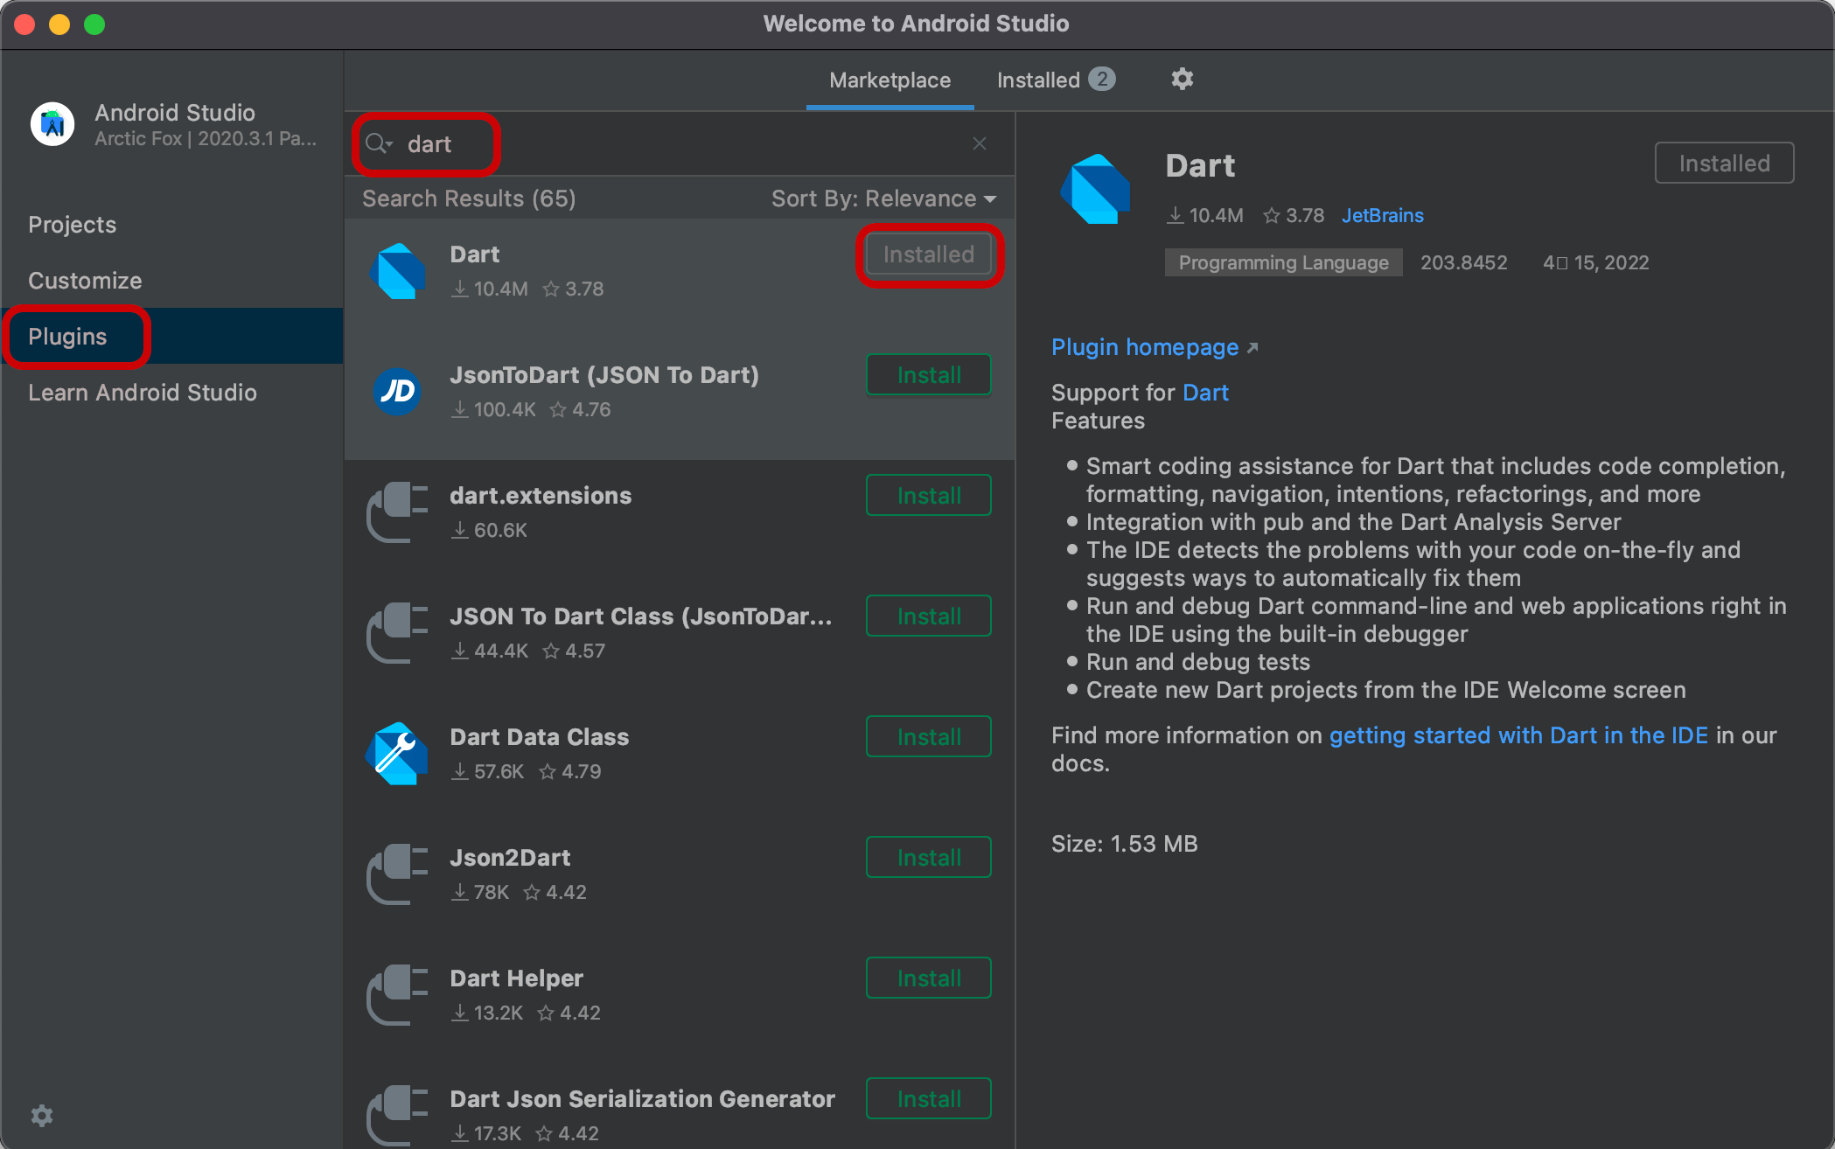Click the dart.extensions plug icon
The image size is (1835, 1149).
398,512
